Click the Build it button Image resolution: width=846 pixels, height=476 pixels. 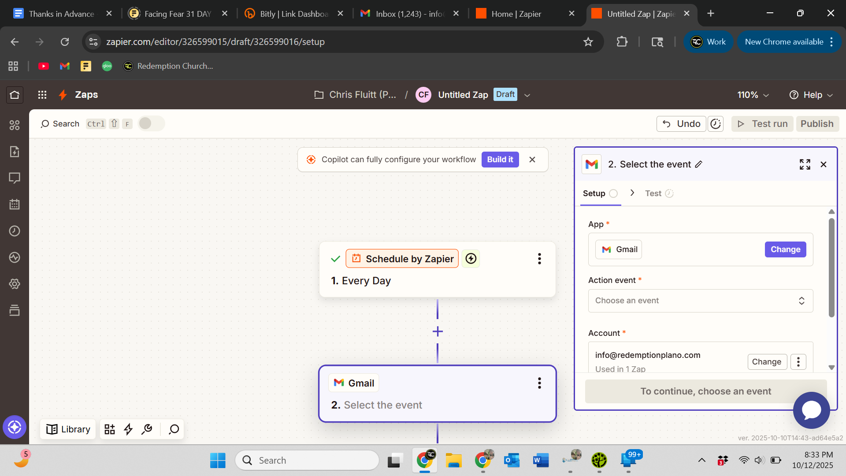tap(500, 160)
